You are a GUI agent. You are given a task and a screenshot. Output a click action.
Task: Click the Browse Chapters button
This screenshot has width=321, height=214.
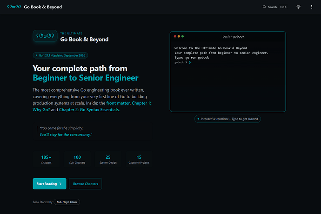(x=86, y=184)
